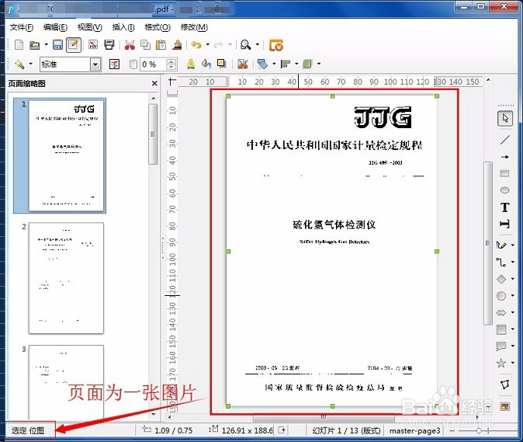Click the Crop picture icon
The image size is (523, 442).
coord(243,64)
